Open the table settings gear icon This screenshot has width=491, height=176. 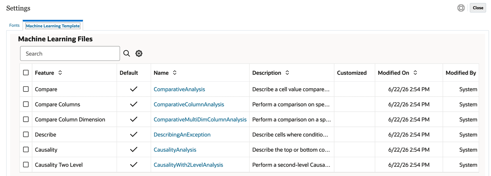click(x=139, y=53)
